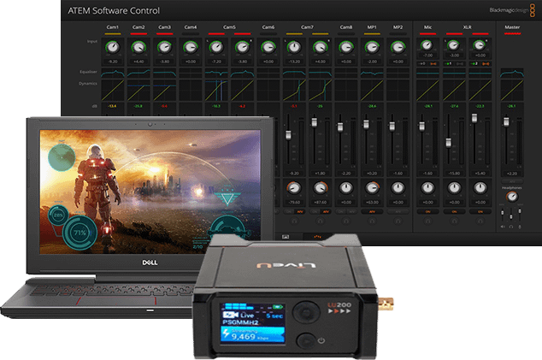
Task: Toggle AFV on Cam7 right channel
Action: tap(326, 211)
